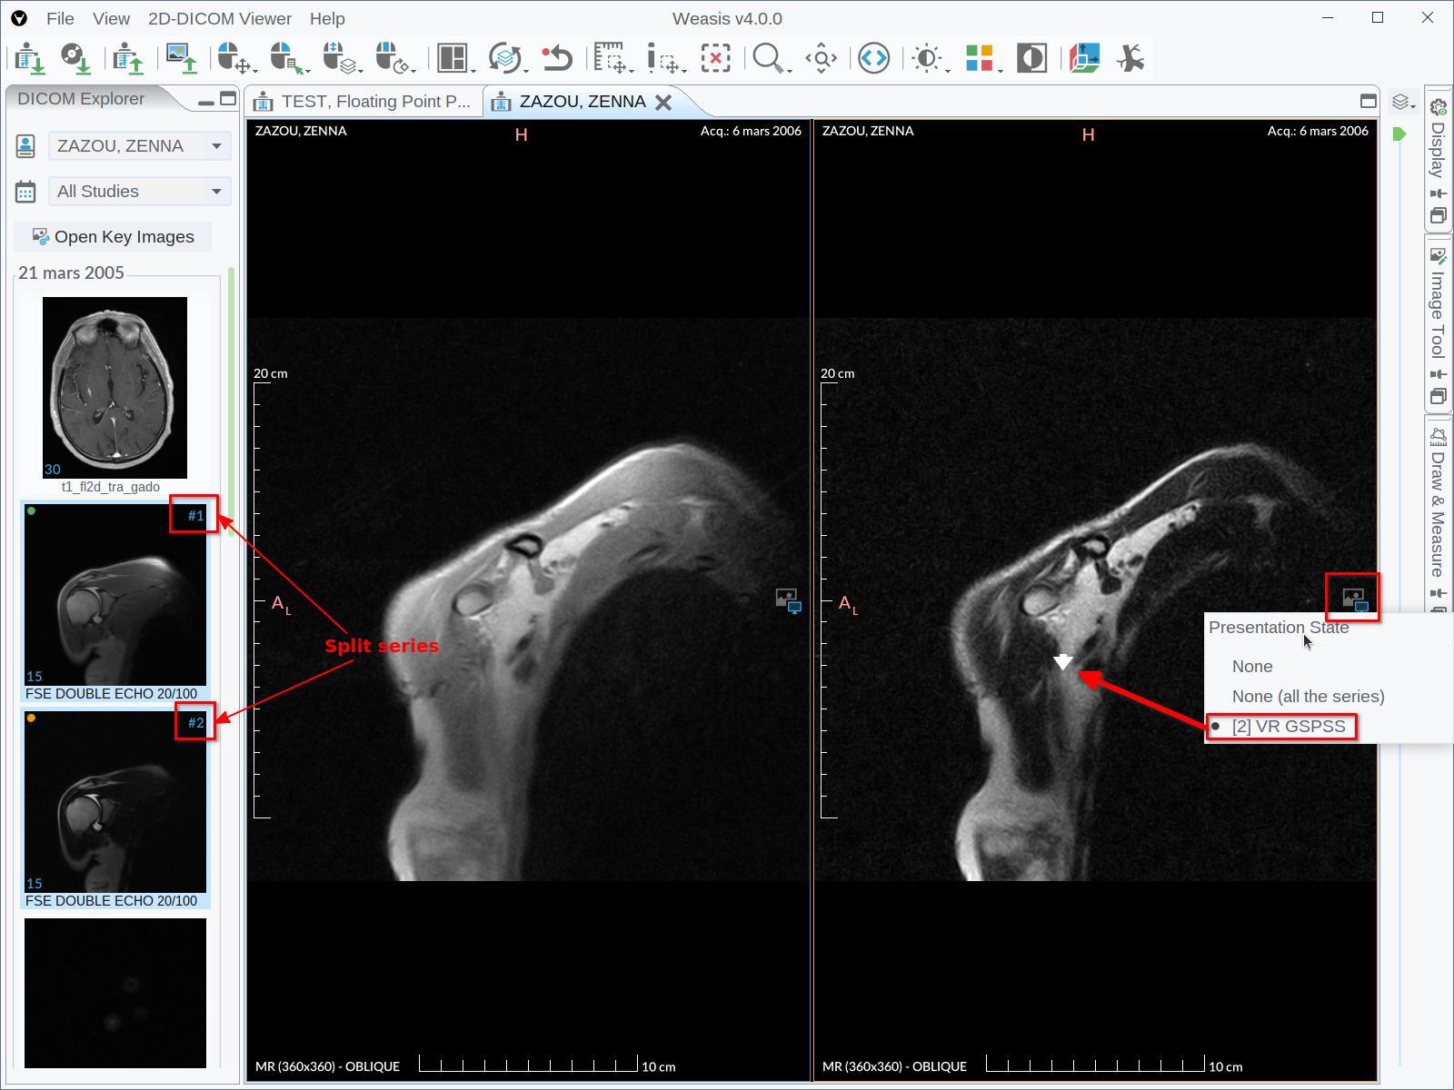Open the 2D-DICOM Viewer menu
Image resolution: width=1454 pixels, height=1090 pixels.
tap(220, 18)
